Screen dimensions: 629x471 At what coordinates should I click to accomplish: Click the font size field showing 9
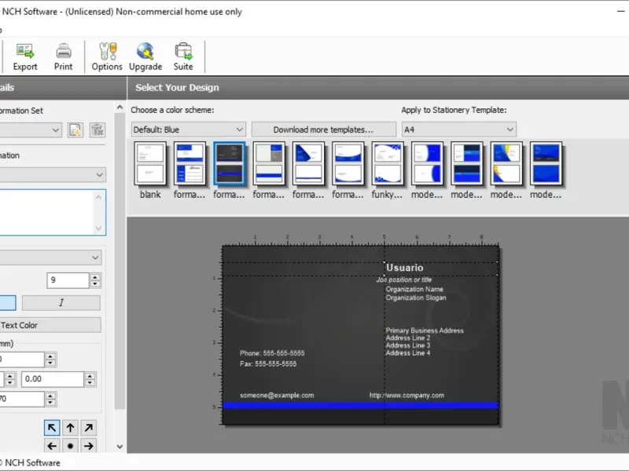tap(68, 280)
